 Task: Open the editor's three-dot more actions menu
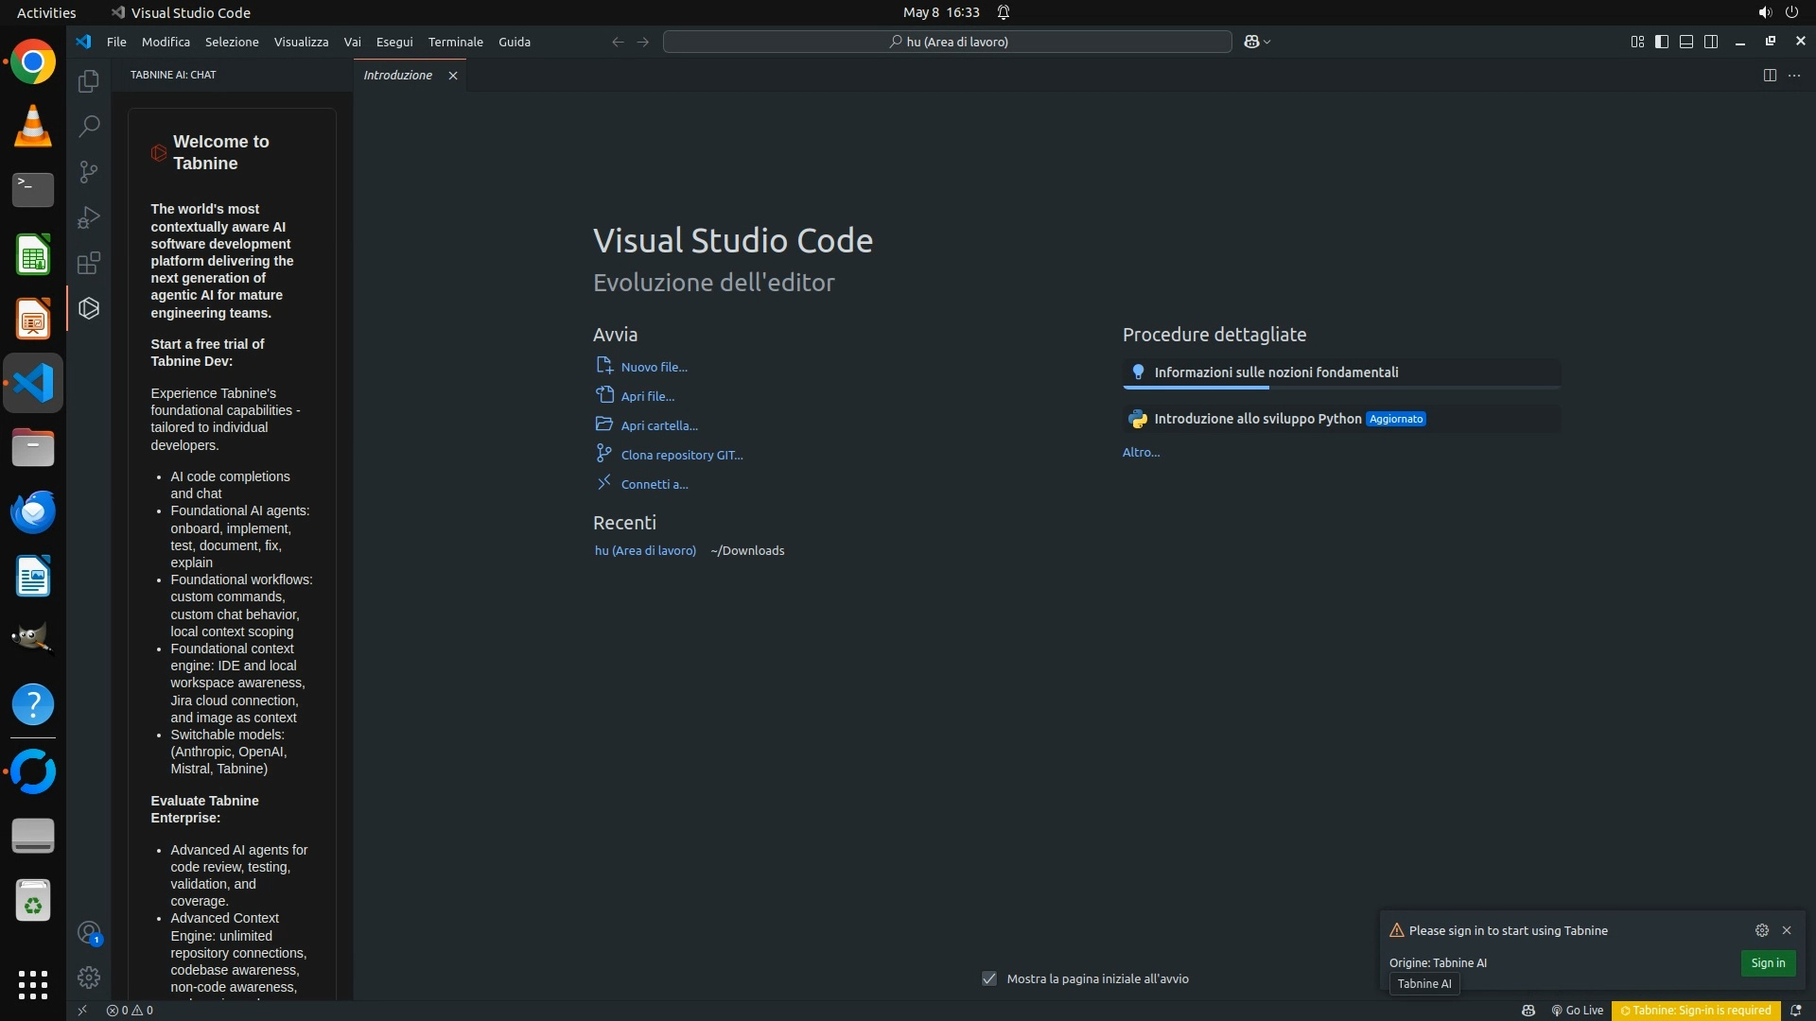tap(1794, 76)
